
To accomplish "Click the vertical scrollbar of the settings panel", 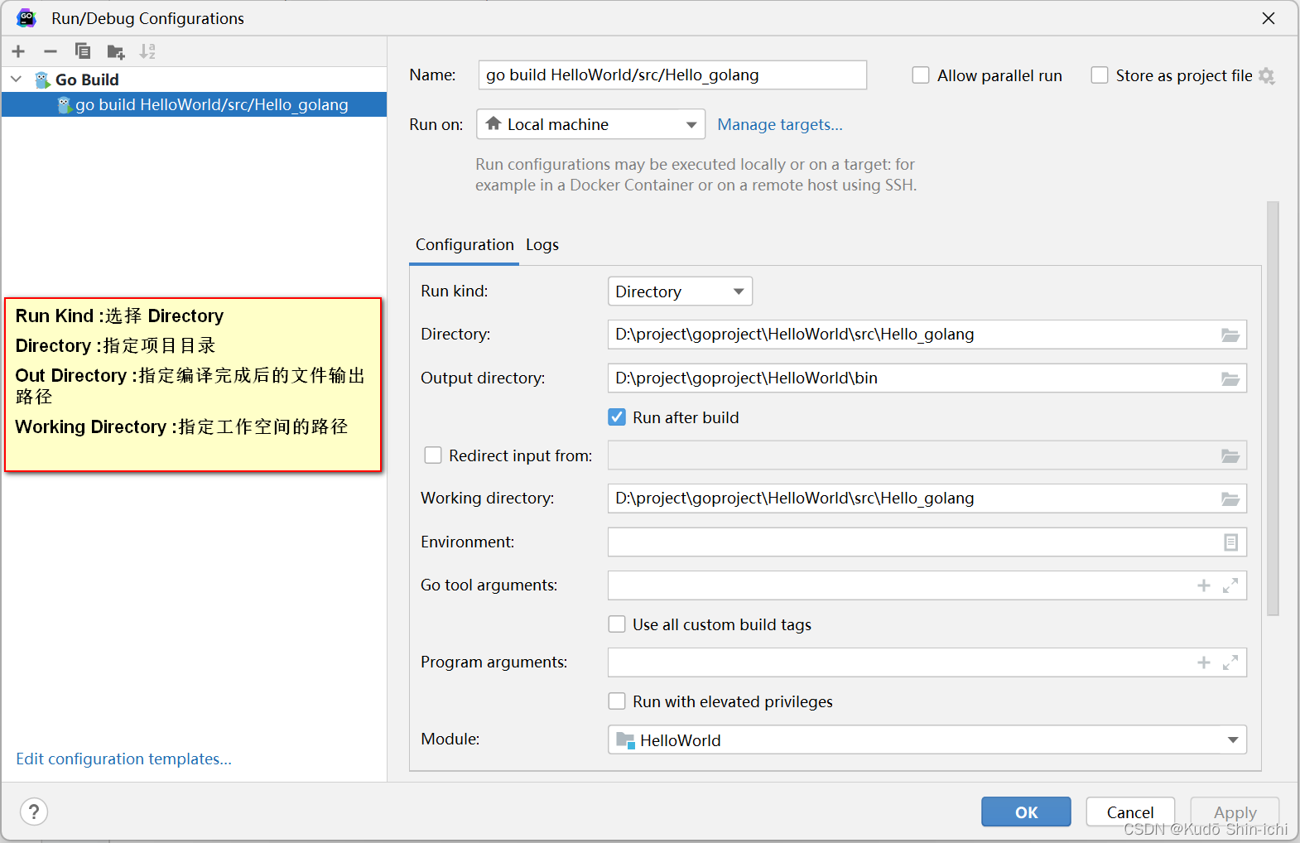I will tap(1273, 409).
